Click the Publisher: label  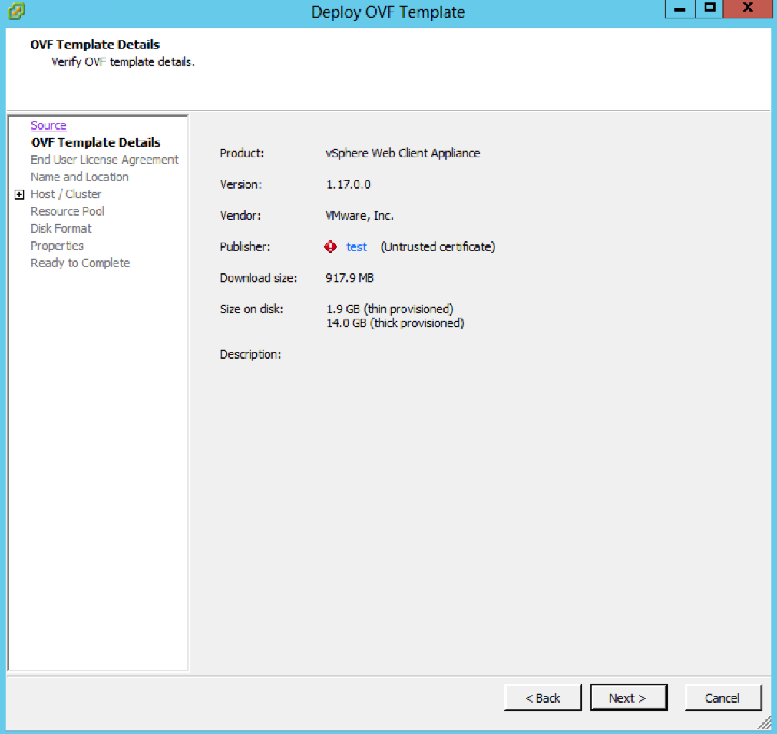pyautogui.click(x=245, y=246)
